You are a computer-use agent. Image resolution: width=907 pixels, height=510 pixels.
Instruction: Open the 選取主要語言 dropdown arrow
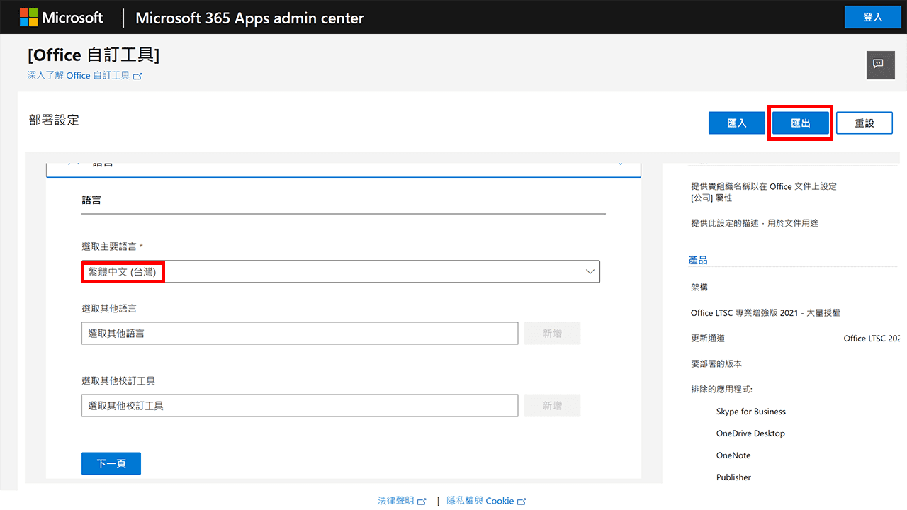[x=590, y=272]
